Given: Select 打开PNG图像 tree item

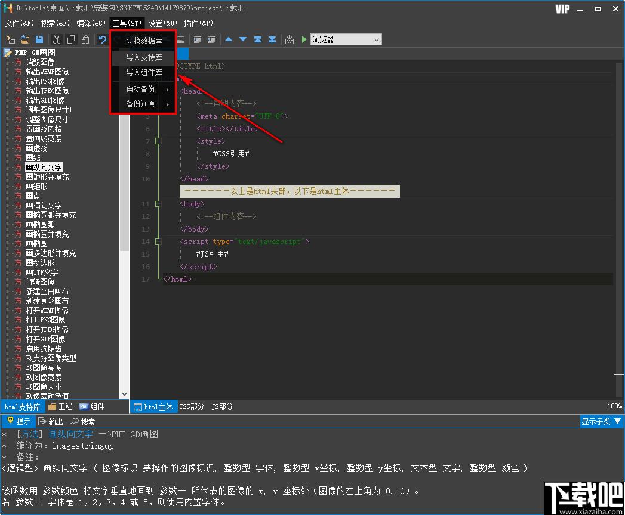Looking at the screenshot, I should point(45,320).
